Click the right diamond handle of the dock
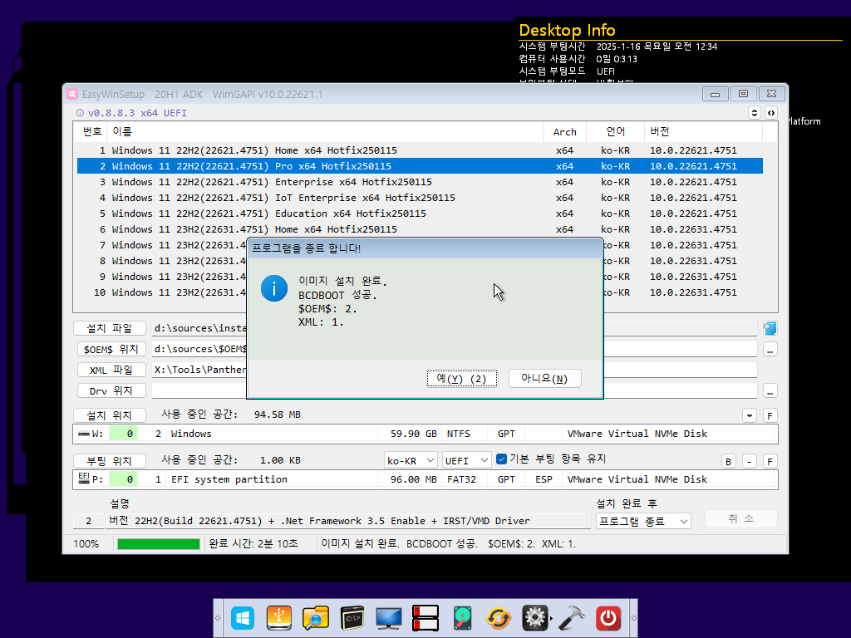This screenshot has height=638, width=851. (x=633, y=618)
